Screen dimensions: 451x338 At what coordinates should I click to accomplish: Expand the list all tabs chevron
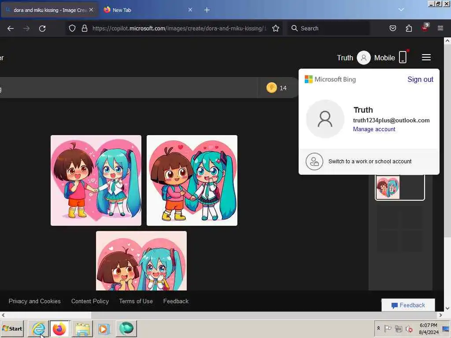401,10
